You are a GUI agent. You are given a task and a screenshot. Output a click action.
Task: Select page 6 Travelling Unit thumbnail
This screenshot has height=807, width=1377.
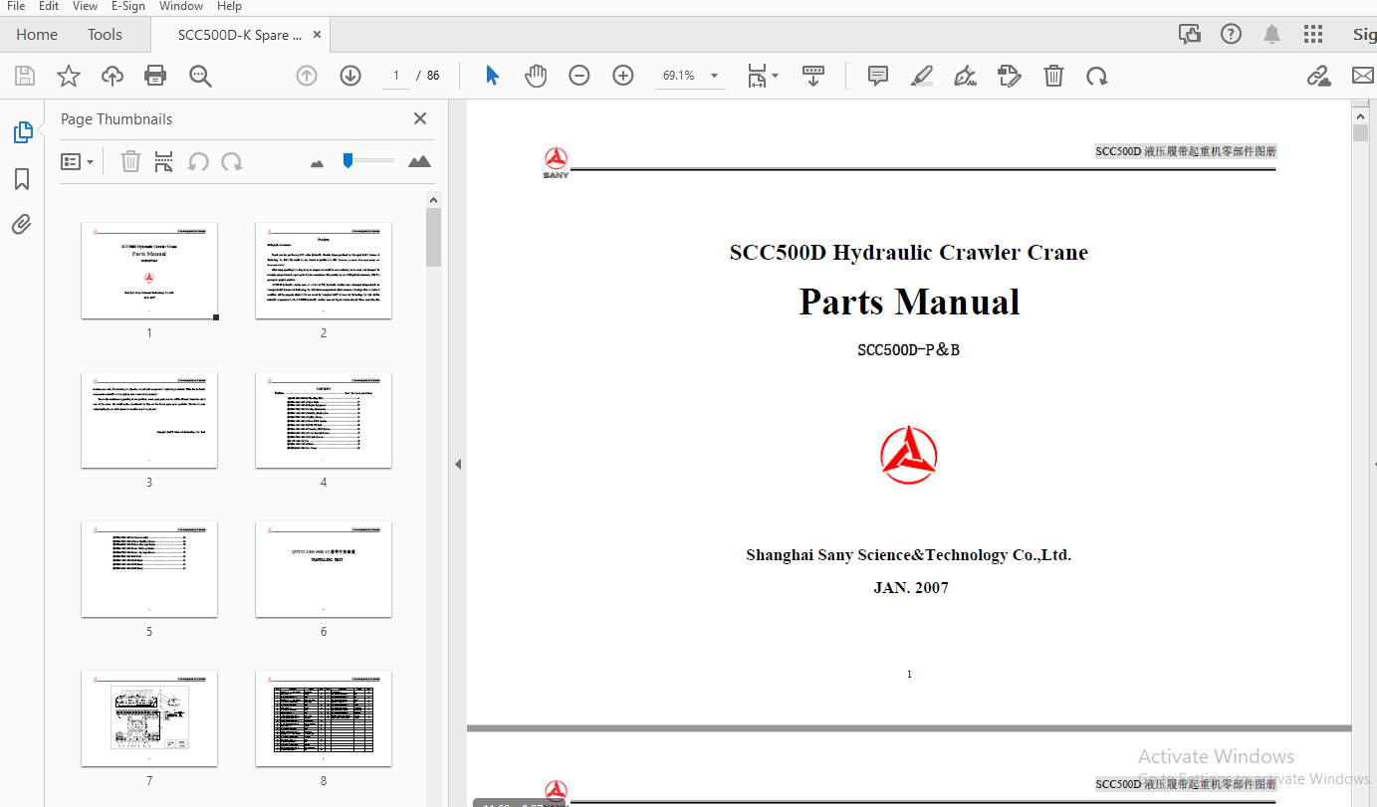pos(324,569)
